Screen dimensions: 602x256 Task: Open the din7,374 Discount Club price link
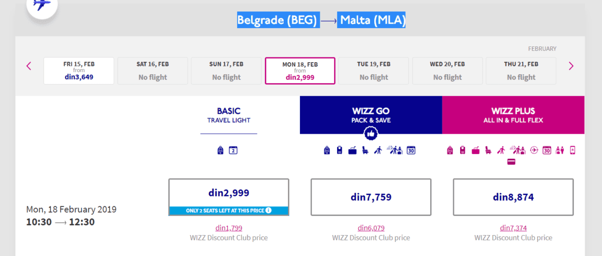[514, 228]
